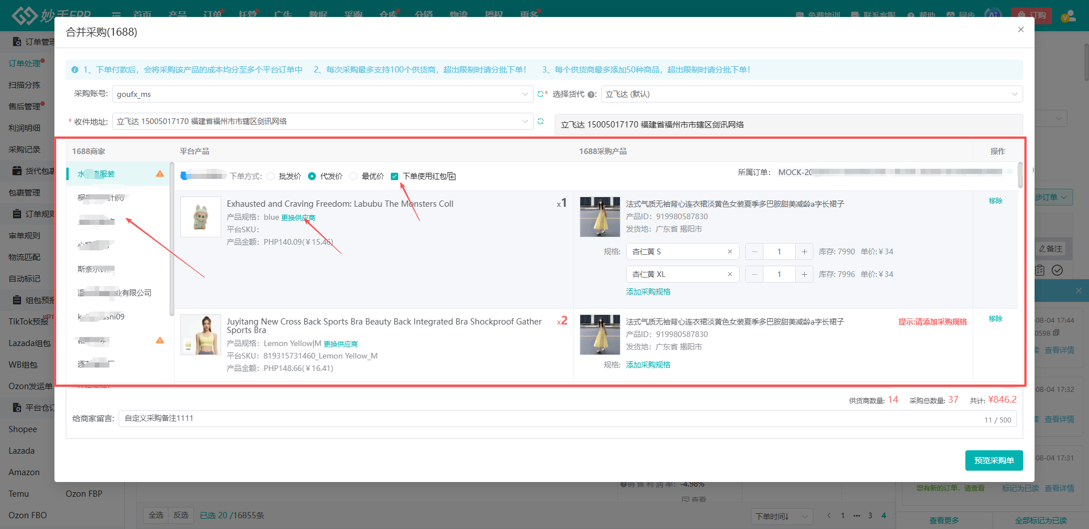Click the help icon beside 选择货代

tap(591, 95)
